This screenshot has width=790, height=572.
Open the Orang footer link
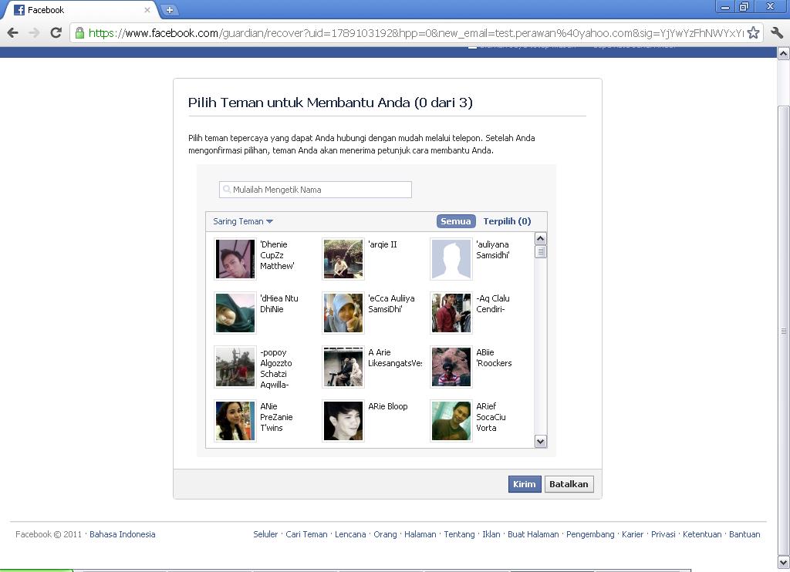[385, 534]
